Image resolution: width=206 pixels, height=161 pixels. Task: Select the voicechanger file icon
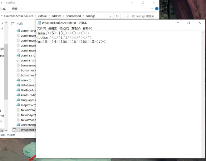[18, 125]
